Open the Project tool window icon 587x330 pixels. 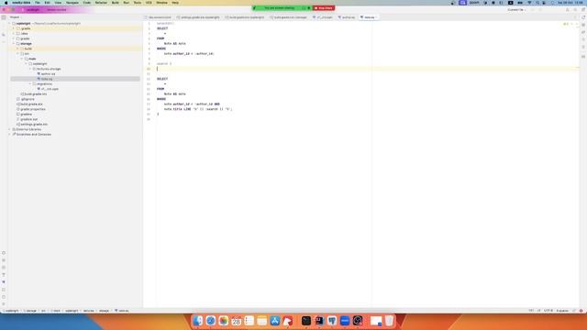click(x=4, y=17)
